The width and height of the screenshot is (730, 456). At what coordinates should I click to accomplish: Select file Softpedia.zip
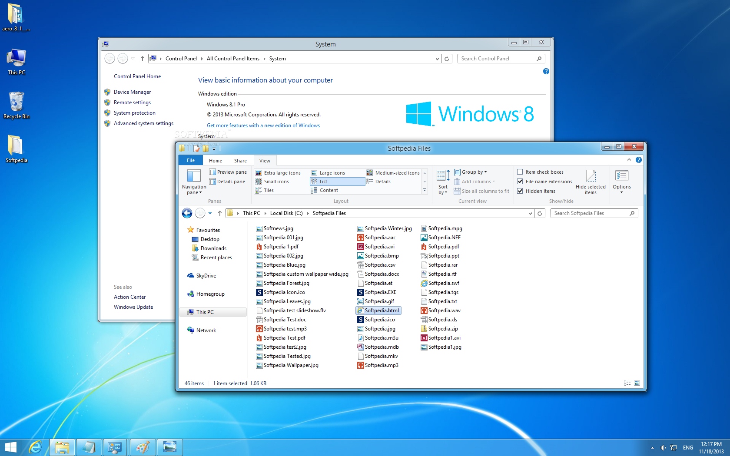click(439, 329)
